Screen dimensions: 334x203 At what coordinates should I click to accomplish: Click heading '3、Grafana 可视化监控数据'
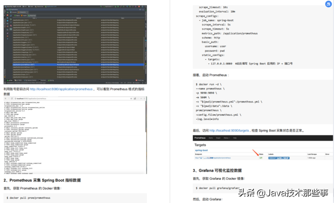coord(217,171)
